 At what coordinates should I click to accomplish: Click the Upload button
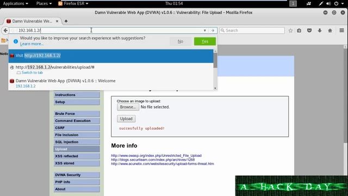click(126, 119)
